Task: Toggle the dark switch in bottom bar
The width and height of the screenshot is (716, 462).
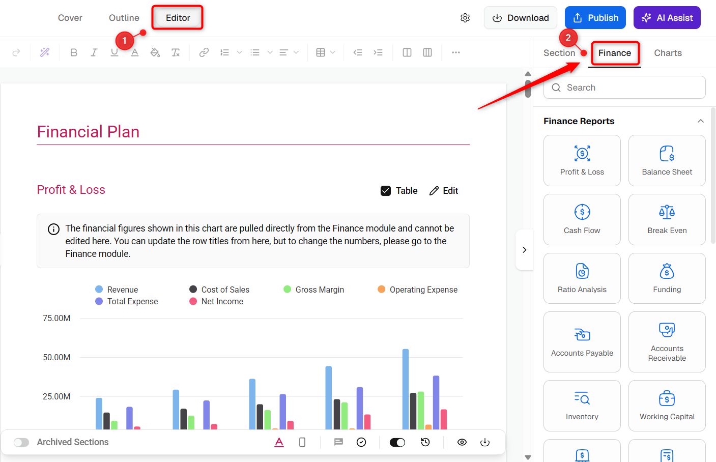Action: tap(397, 442)
